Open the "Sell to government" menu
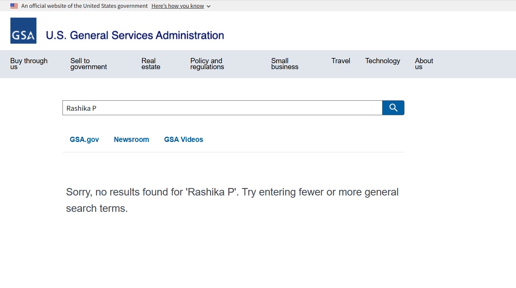The width and height of the screenshot is (516, 288). [x=88, y=64]
